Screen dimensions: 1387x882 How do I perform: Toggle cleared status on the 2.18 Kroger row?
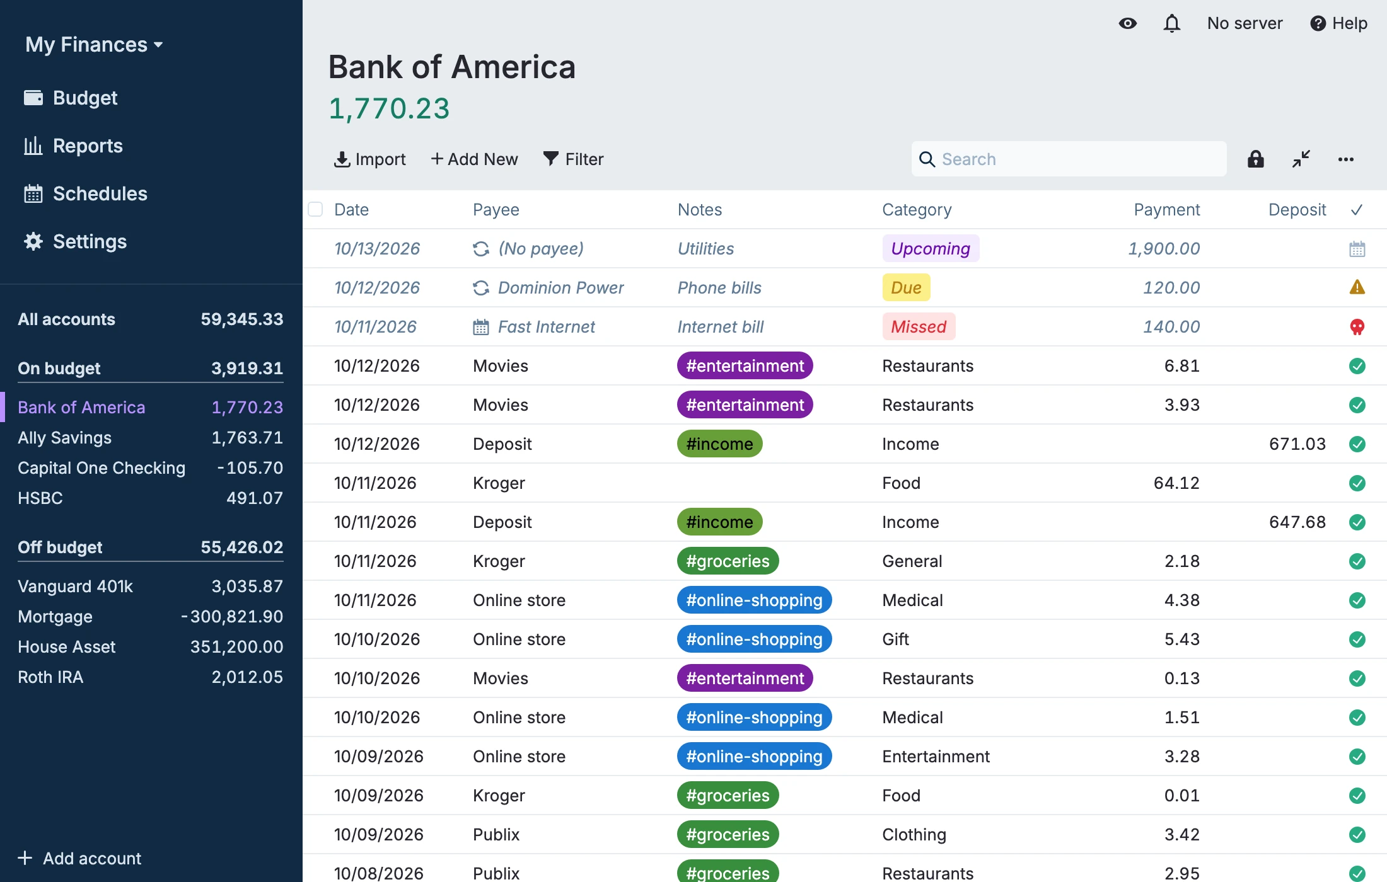point(1357,561)
